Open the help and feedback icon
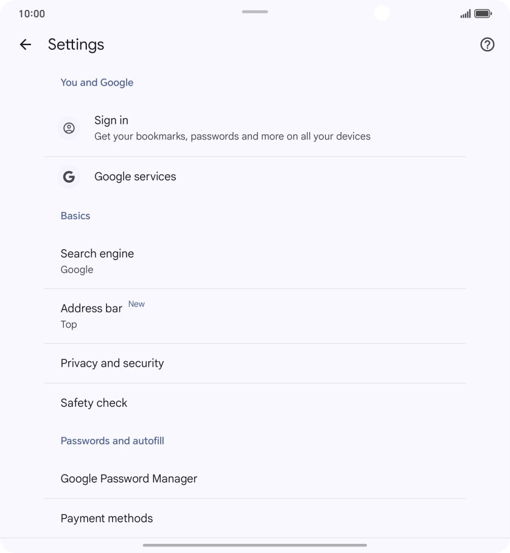510x553 pixels. coord(487,44)
